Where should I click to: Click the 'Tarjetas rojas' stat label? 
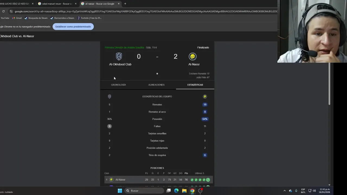157,141
